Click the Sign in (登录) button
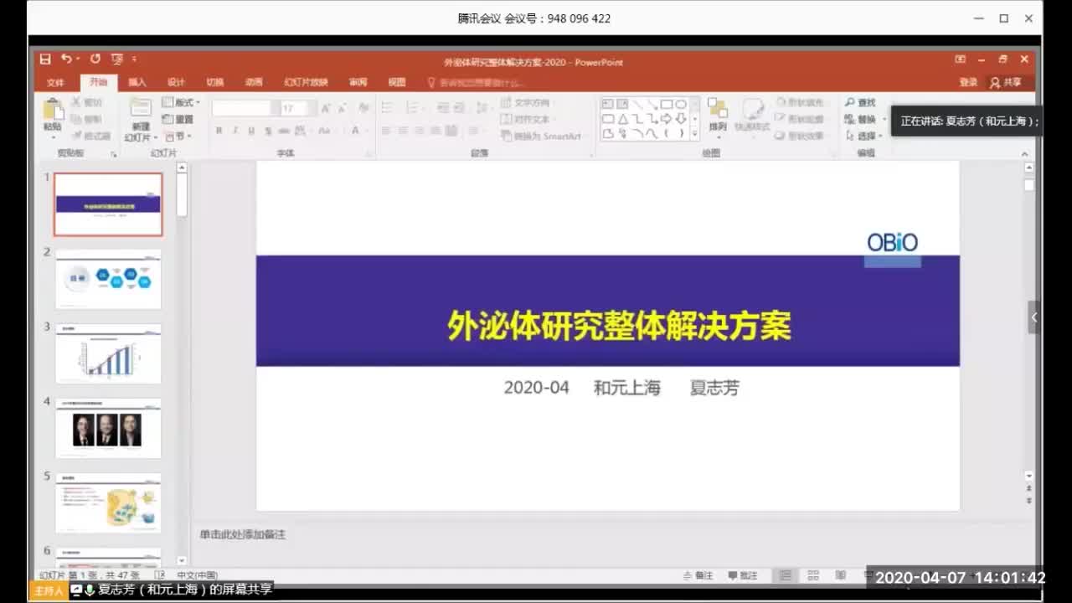Screen dimensions: 1072x603 (968, 82)
